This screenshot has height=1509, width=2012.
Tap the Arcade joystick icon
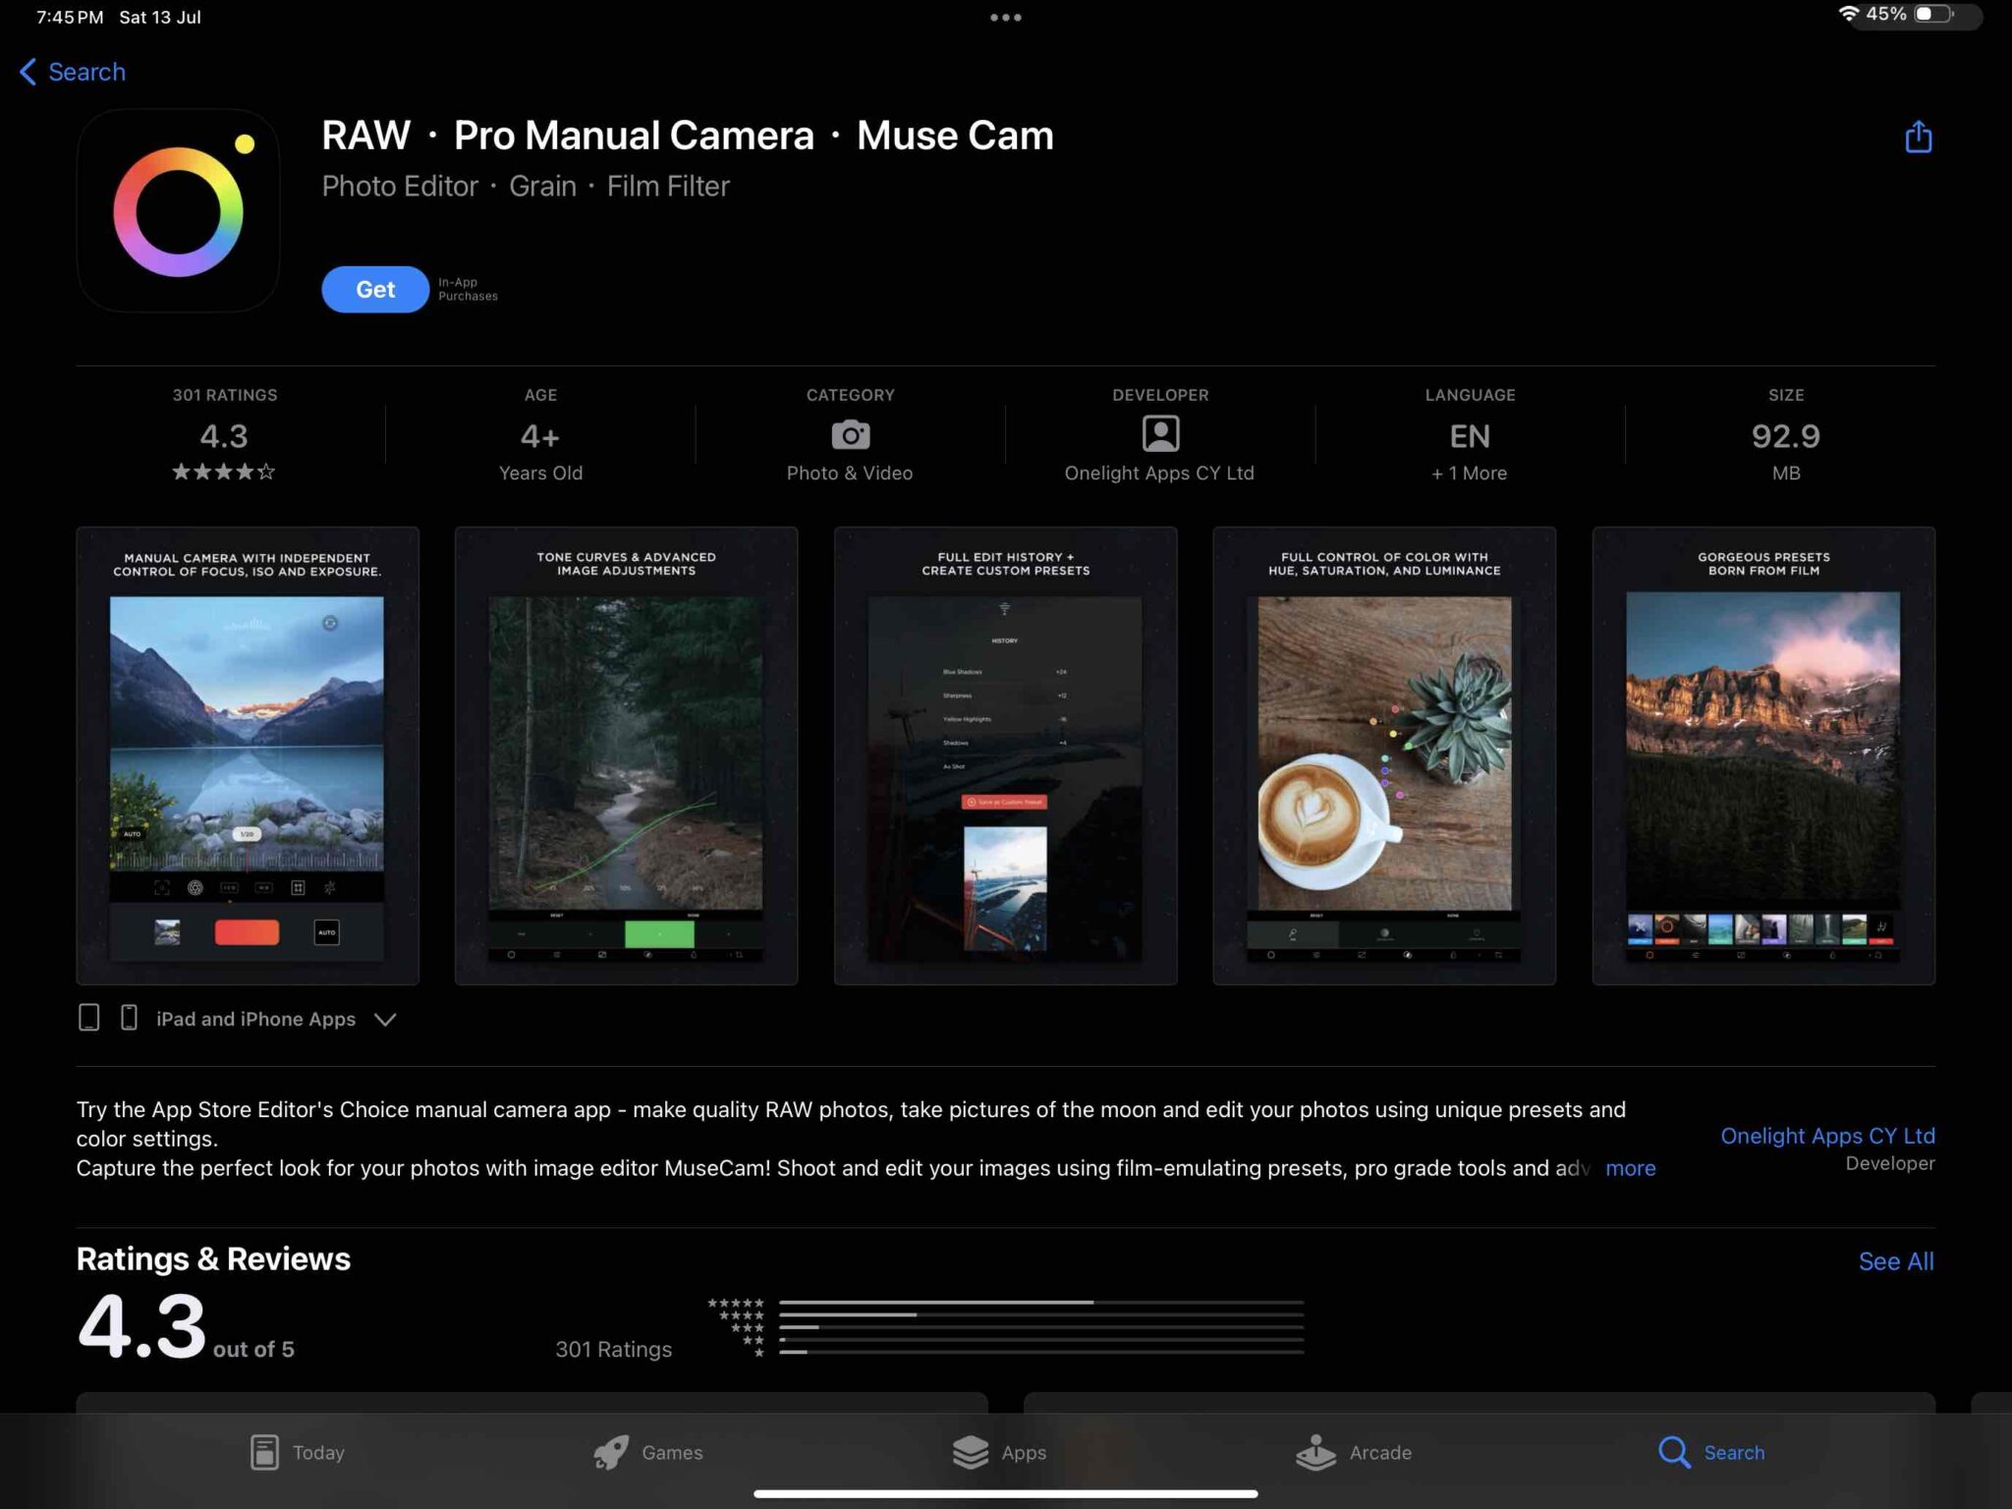coord(1314,1452)
